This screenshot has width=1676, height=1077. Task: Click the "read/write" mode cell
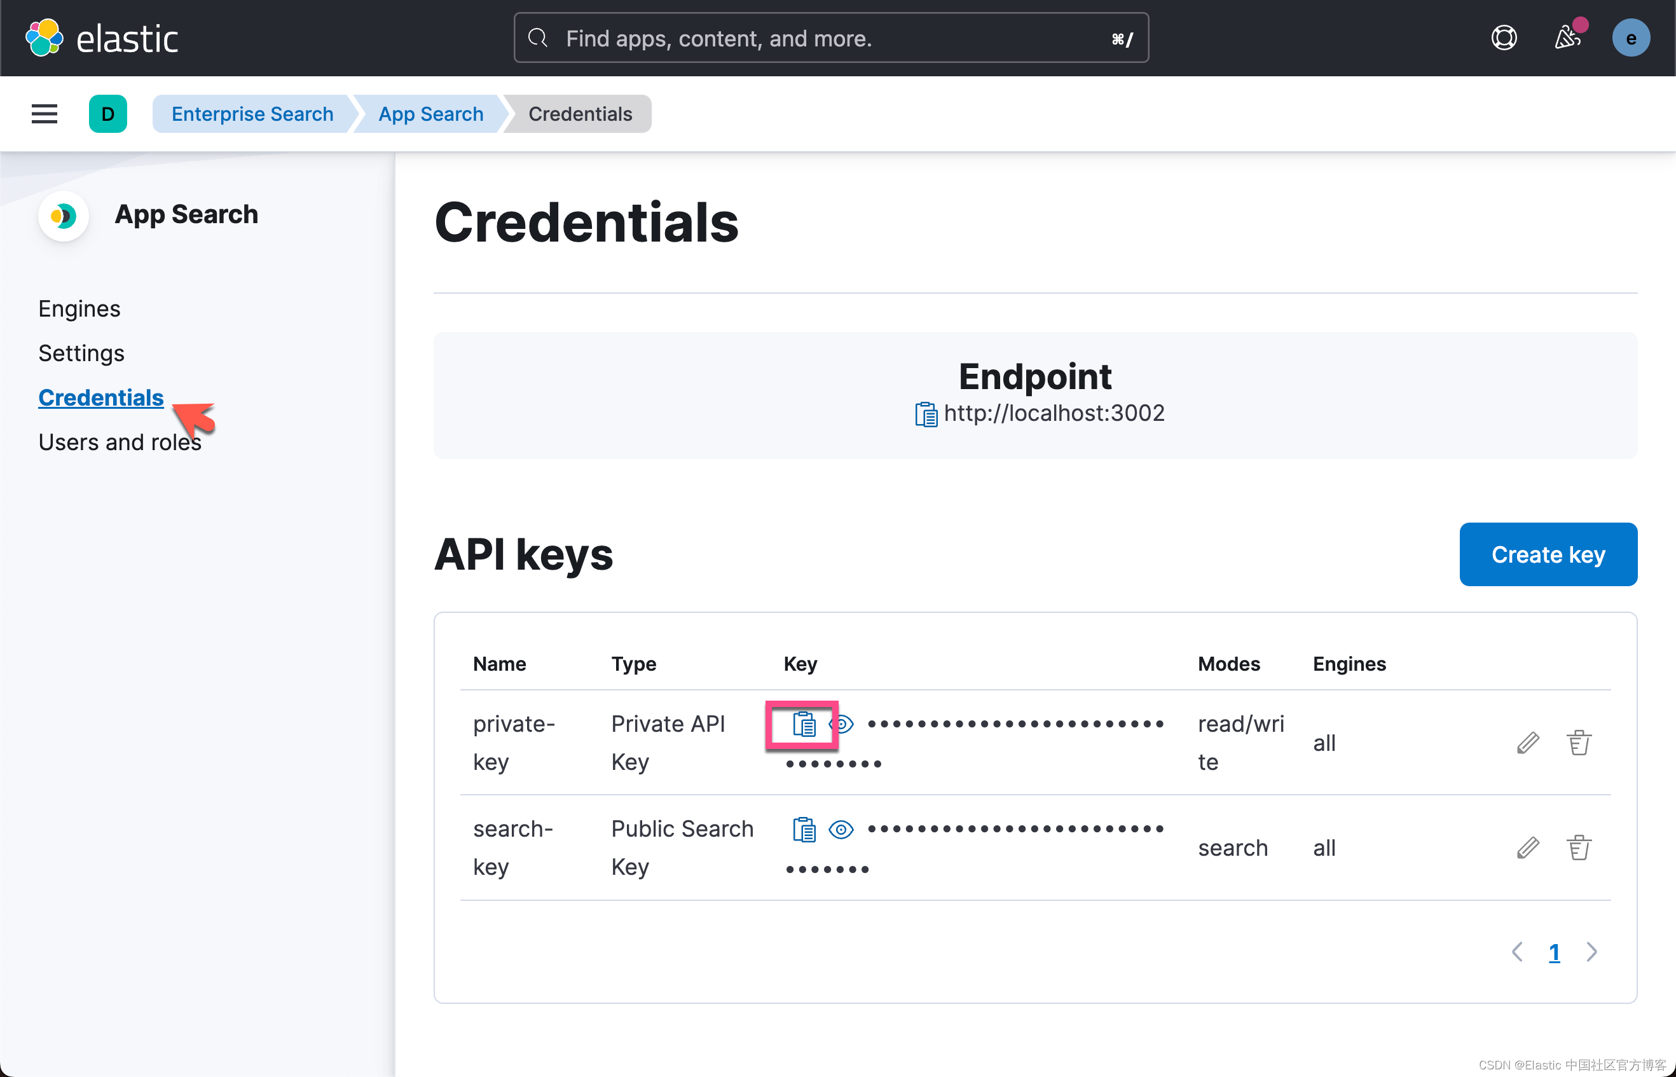click(x=1241, y=743)
